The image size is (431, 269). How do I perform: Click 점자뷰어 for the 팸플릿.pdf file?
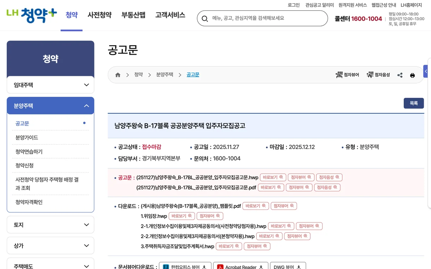pyautogui.click(x=284, y=206)
